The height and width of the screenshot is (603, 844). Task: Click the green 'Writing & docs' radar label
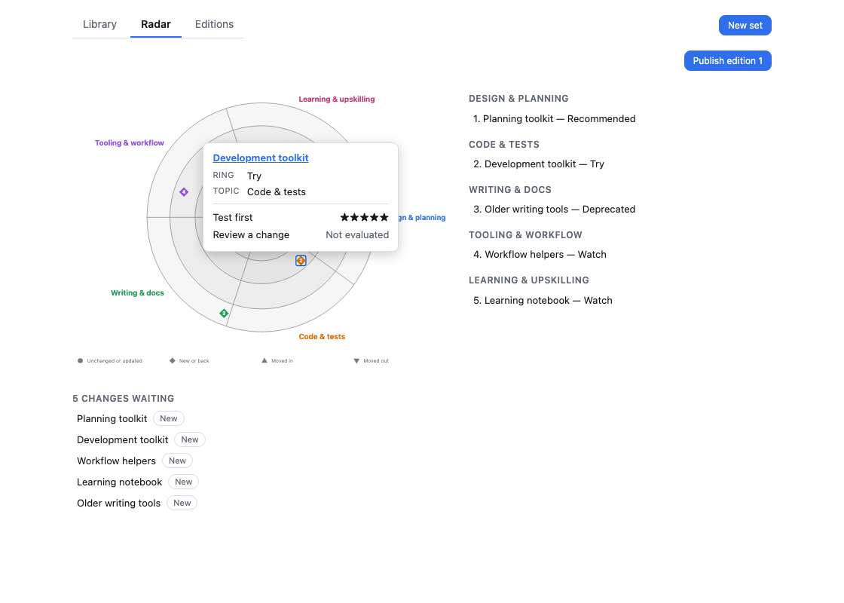point(137,293)
